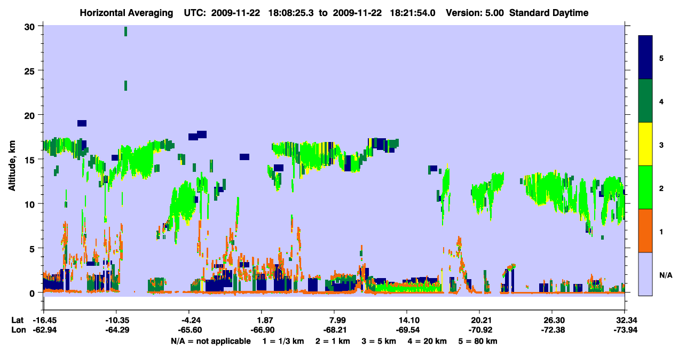Click the bright green colorbar segment labeled 2
Screen dimensions: 694x356
(645, 187)
